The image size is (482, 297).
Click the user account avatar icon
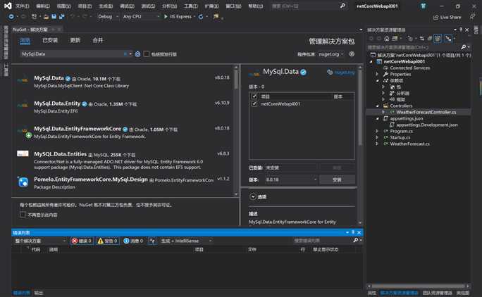click(x=424, y=6)
